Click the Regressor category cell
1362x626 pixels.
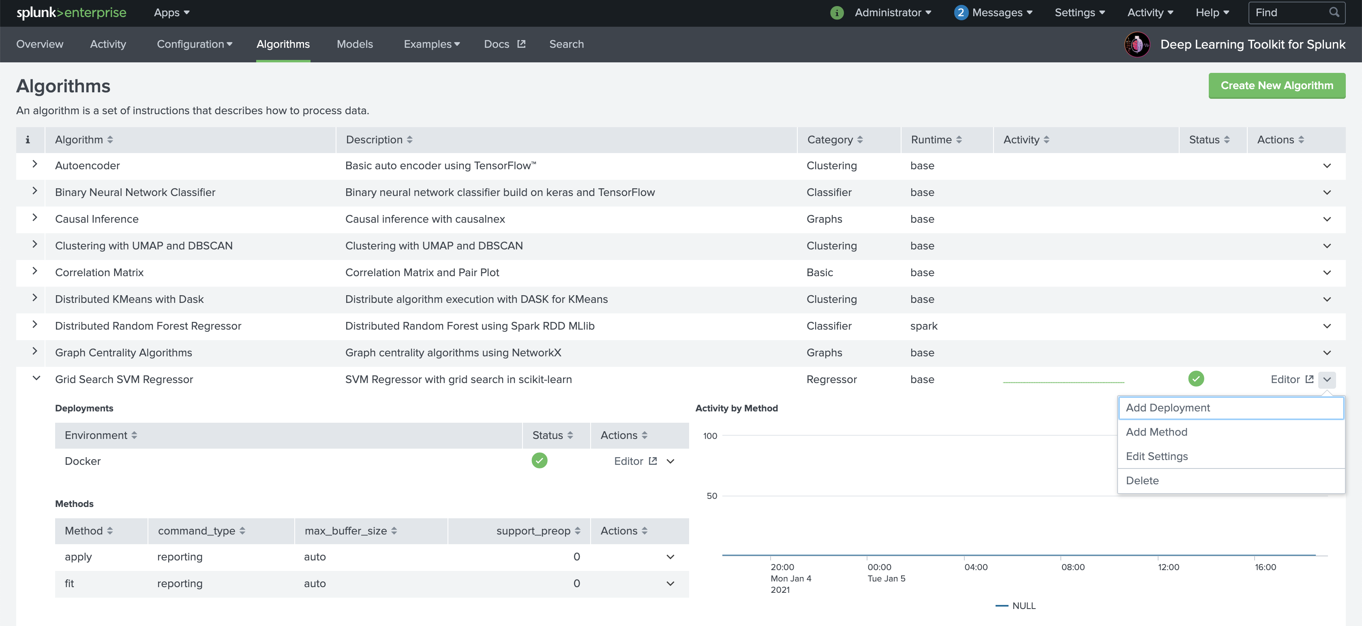click(x=831, y=379)
